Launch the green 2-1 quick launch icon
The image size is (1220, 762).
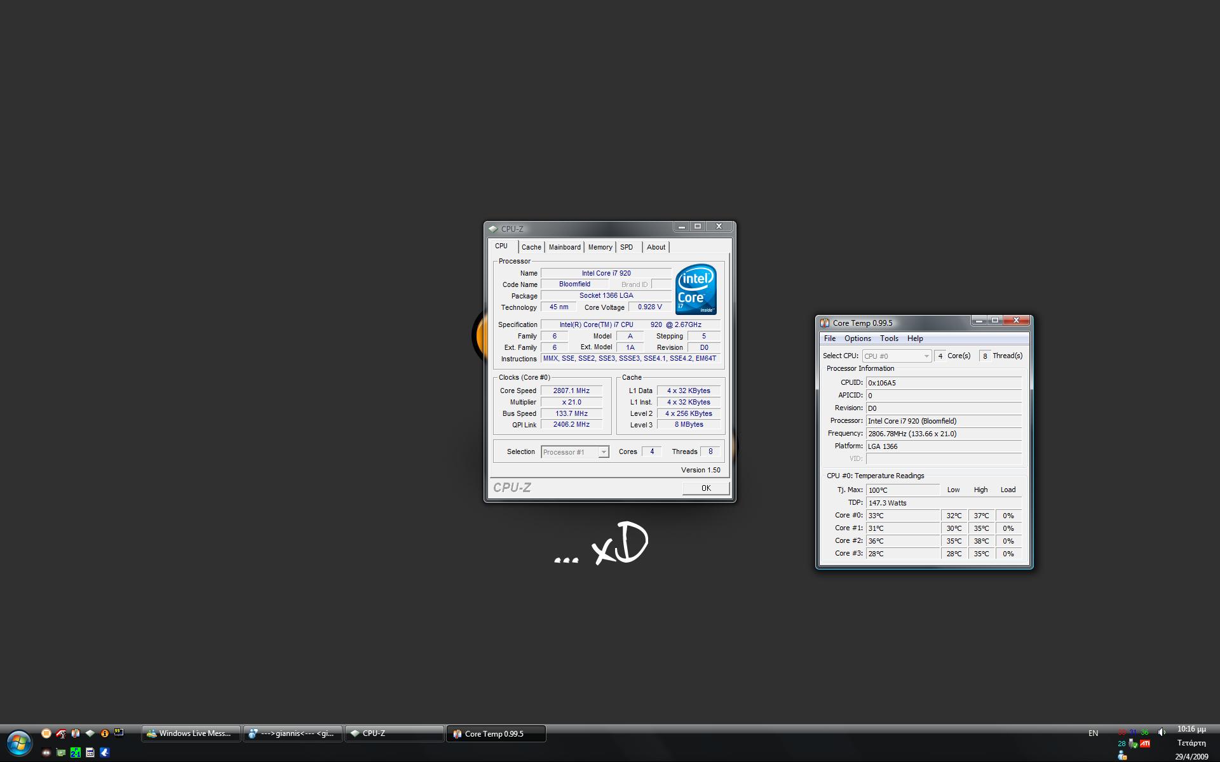pos(76,753)
